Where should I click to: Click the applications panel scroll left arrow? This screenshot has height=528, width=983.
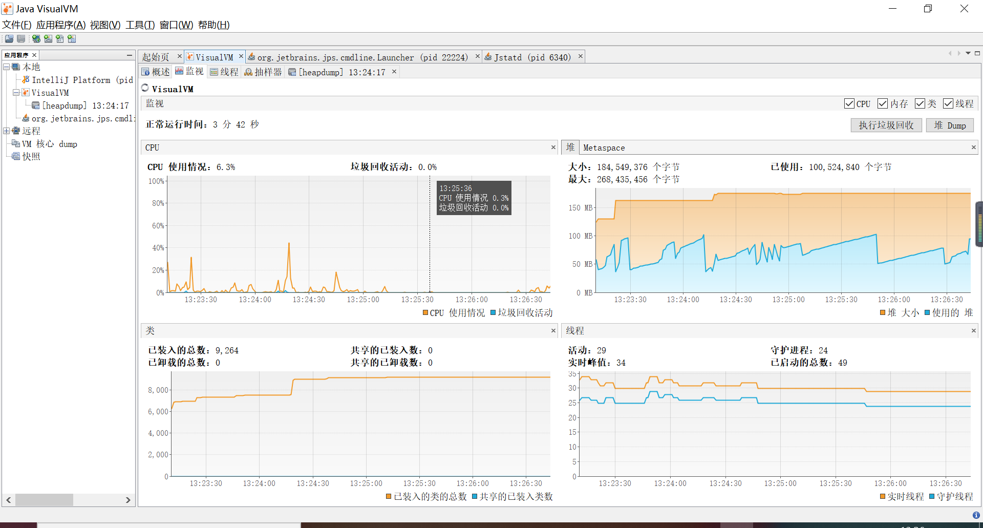pyautogui.click(x=9, y=500)
